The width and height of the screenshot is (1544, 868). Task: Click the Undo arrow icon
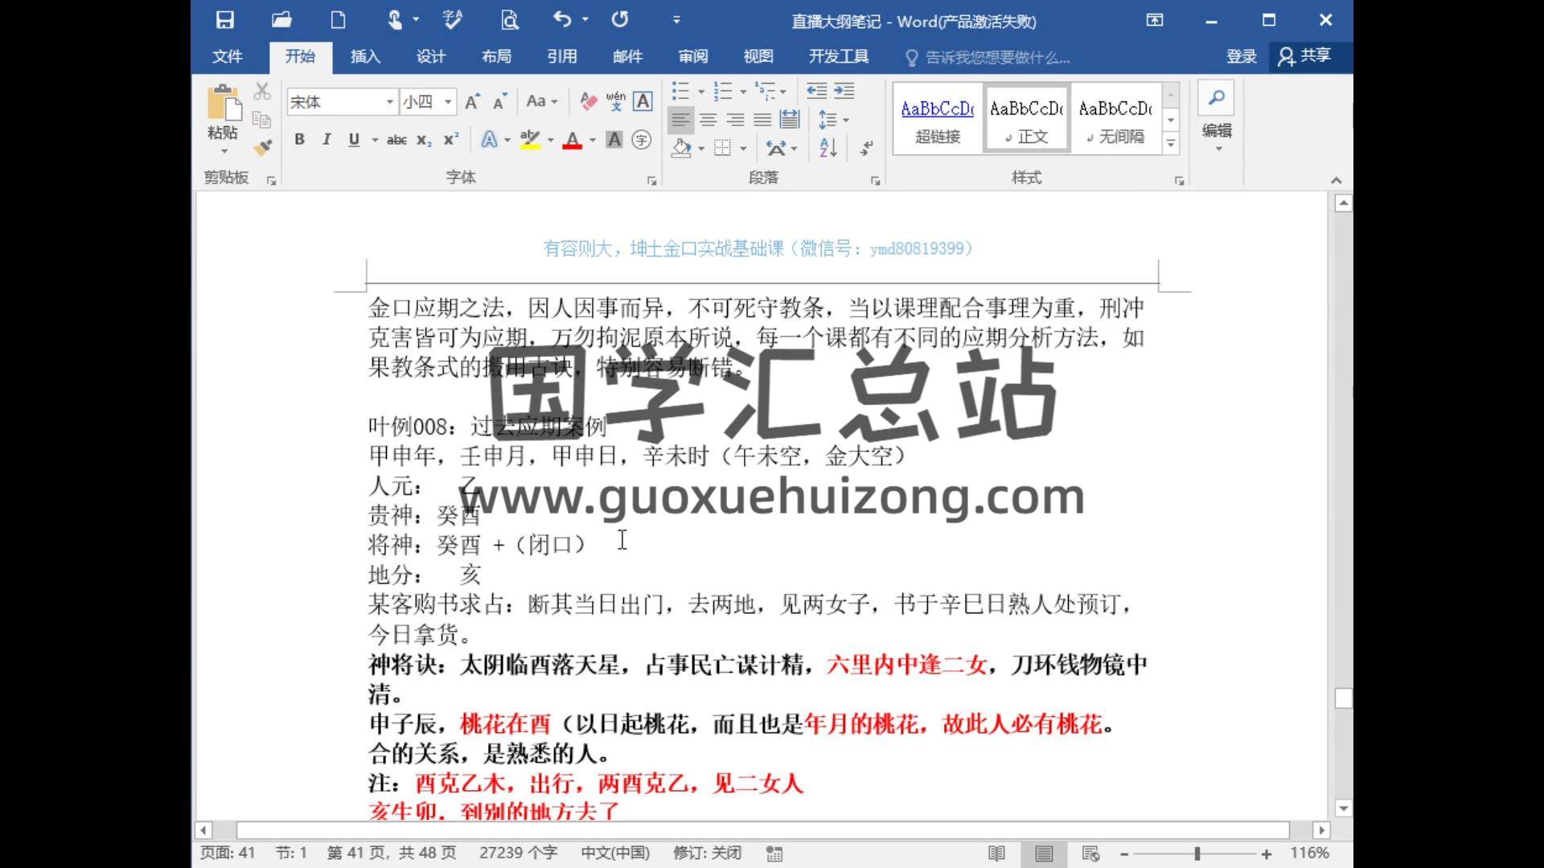point(562,20)
